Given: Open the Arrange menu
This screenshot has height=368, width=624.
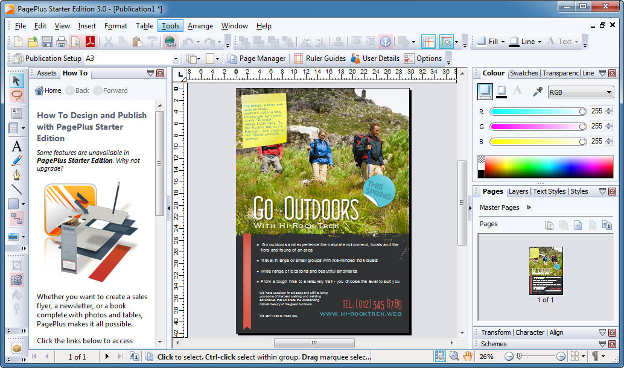Looking at the screenshot, I should 200,26.
